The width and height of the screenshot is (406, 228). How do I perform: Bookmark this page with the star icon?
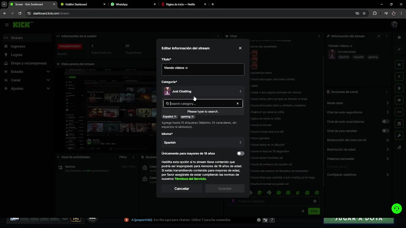tap(364, 13)
